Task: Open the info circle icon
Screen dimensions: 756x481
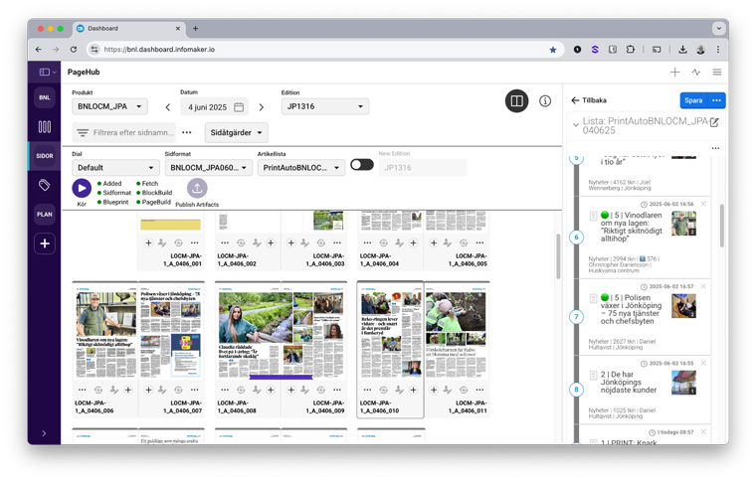Action: pyautogui.click(x=545, y=100)
